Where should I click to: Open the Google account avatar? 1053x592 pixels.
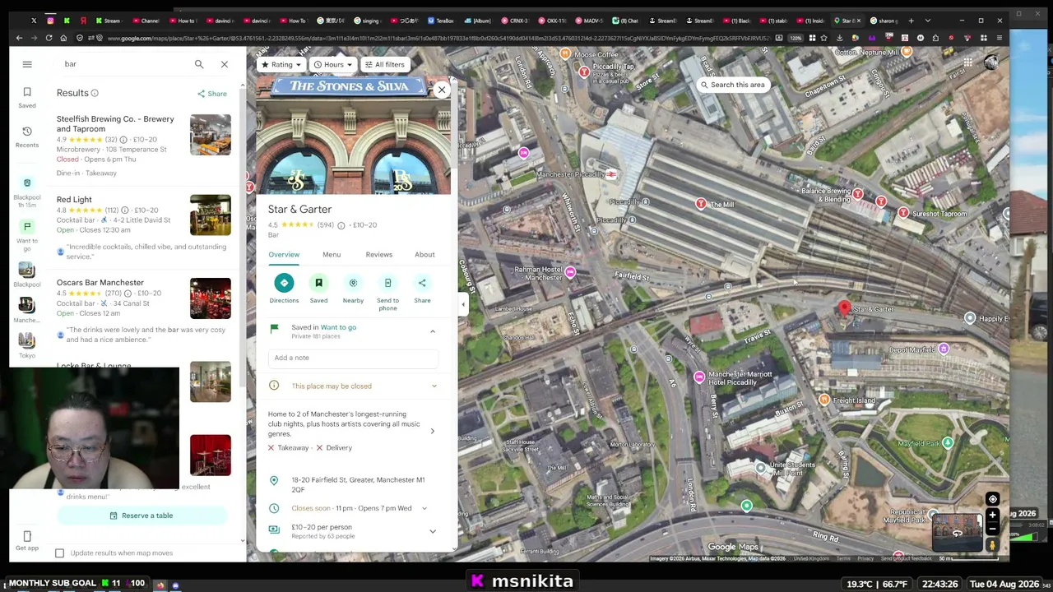point(991,63)
